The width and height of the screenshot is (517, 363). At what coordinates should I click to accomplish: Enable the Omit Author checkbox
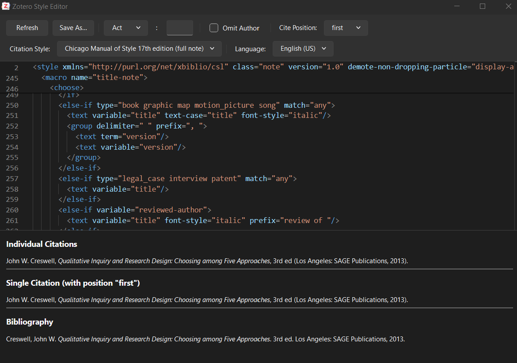click(x=214, y=28)
